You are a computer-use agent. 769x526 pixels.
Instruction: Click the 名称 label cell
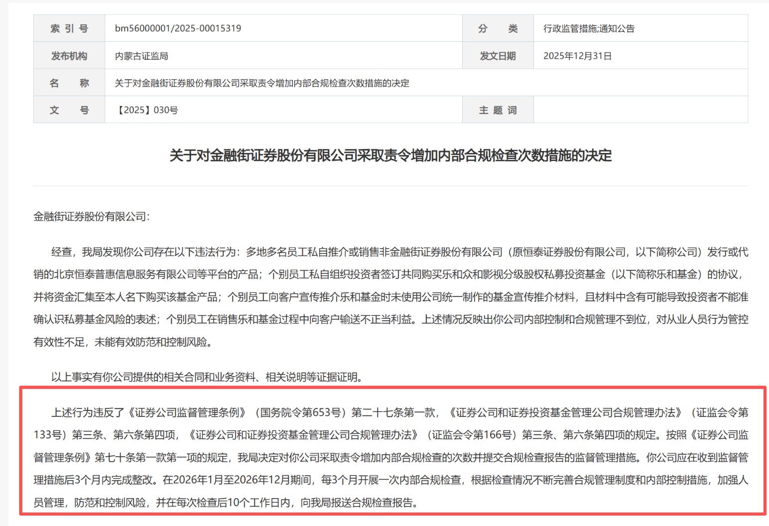pyautogui.click(x=69, y=83)
